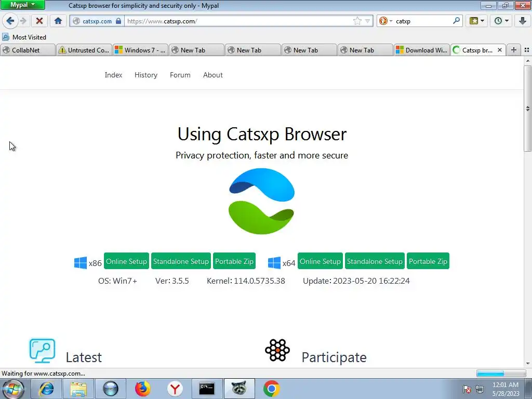Click the Windows logo next to x64
Viewport: 532px width, 399px height.
pos(274,262)
